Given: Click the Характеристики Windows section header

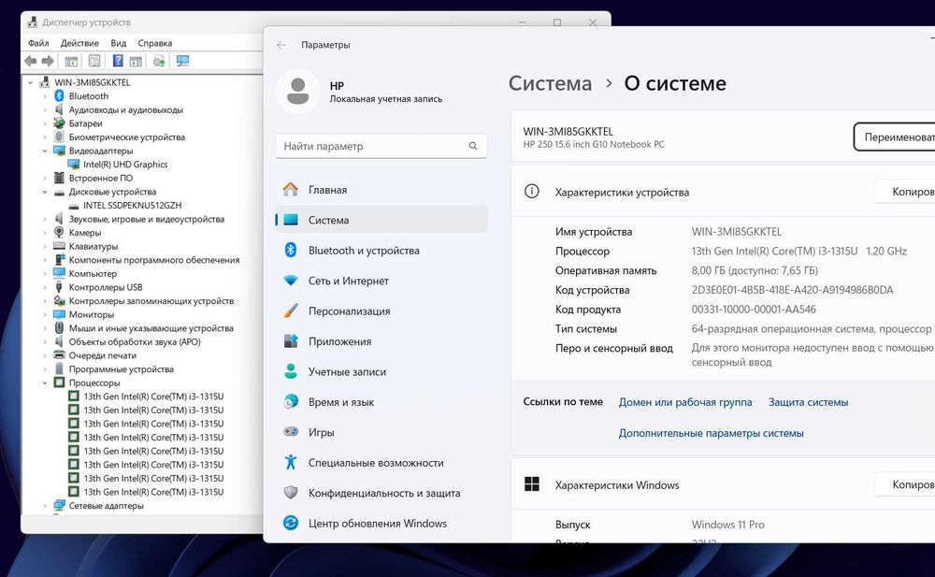Looking at the screenshot, I should click(x=617, y=485).
